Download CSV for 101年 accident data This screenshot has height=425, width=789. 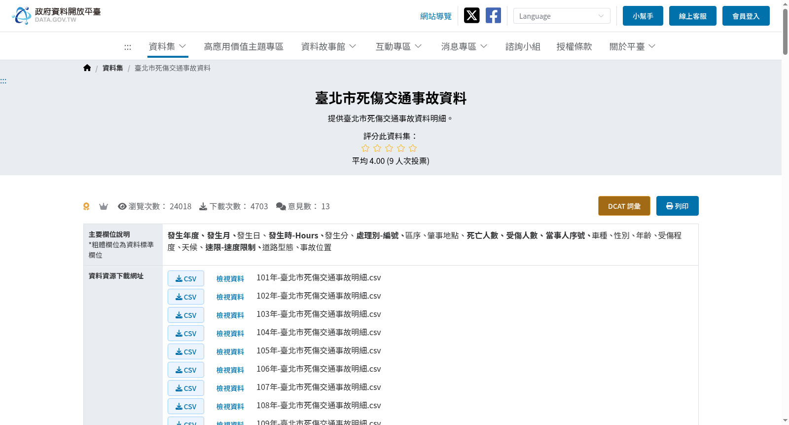pyautogui.click(x=186, y=278)
